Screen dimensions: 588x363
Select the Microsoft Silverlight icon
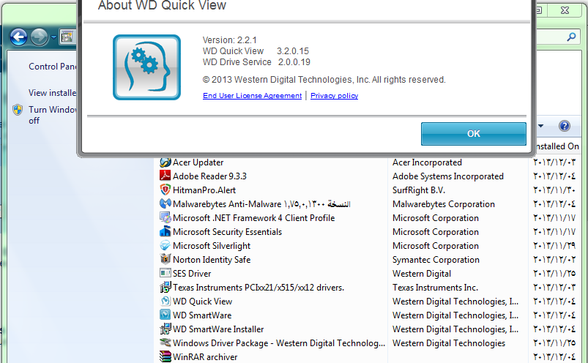(x=165, y=245)
